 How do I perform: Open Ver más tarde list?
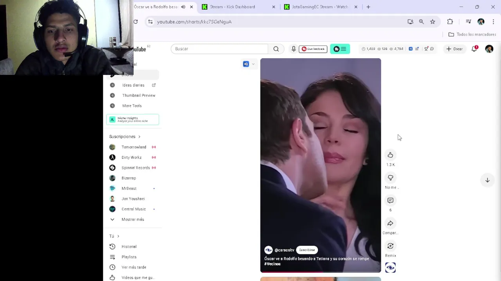tap(133, 267)
